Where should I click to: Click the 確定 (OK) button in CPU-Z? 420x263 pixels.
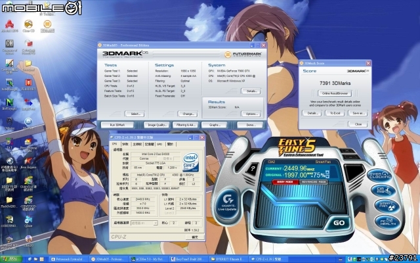click(x=195, y=237)
